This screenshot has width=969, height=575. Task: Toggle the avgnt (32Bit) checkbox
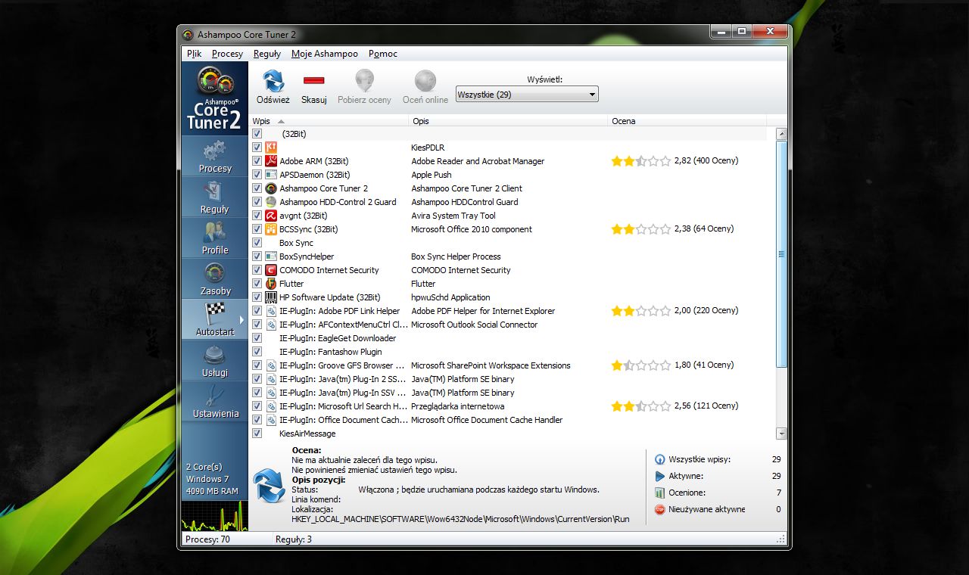[x=257, y=216]
